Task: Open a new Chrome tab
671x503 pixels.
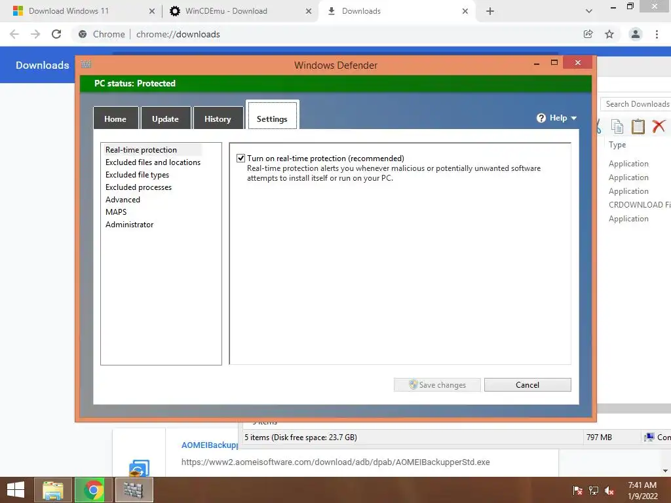Action: (490, 11)
